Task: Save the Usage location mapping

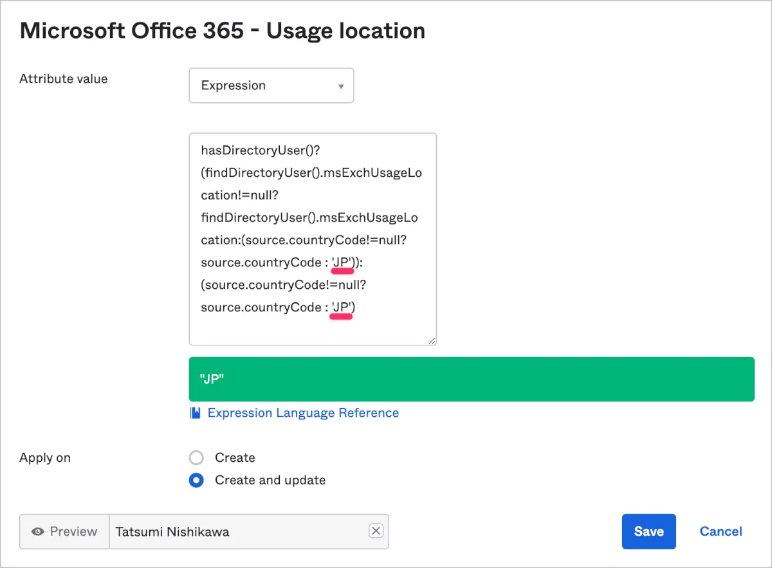Action: point(648,531)
